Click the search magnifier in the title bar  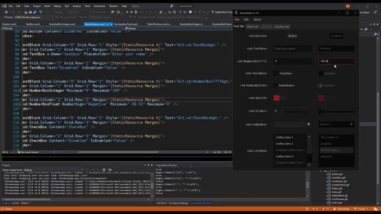(171, 6)
